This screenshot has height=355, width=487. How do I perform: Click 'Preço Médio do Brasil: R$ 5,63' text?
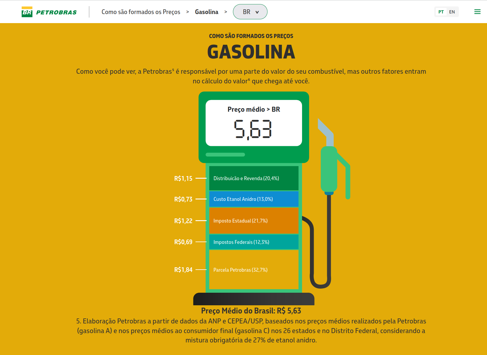(x=251, y=311)
